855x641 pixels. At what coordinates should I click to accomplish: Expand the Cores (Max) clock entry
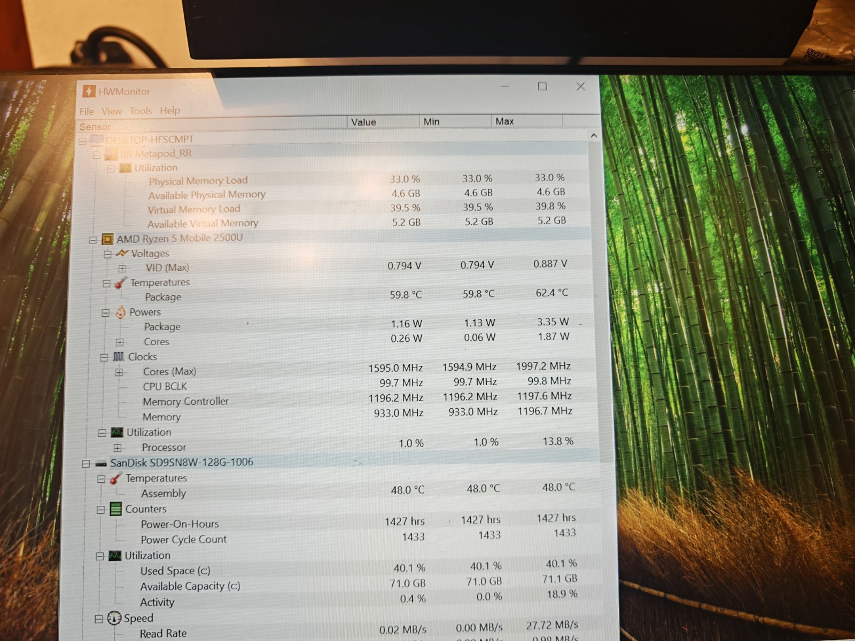pyautogui.click(x=119, y=372)
